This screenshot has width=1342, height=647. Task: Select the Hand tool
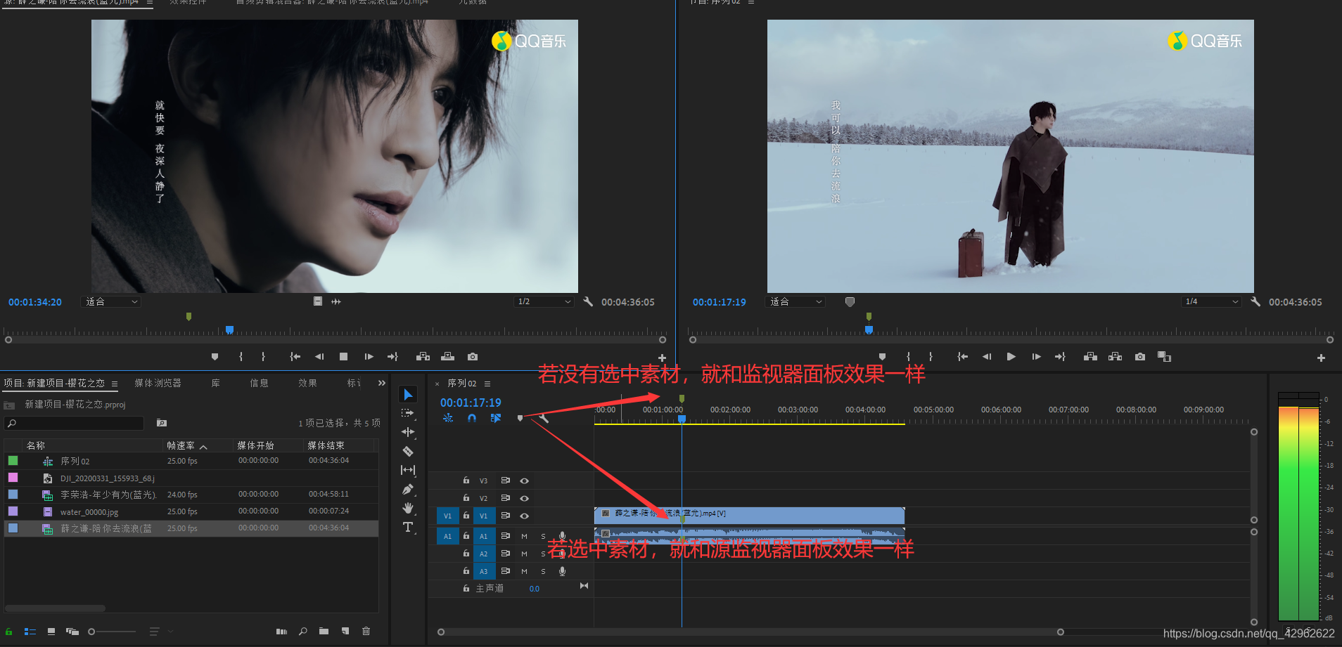click(408, 508)
